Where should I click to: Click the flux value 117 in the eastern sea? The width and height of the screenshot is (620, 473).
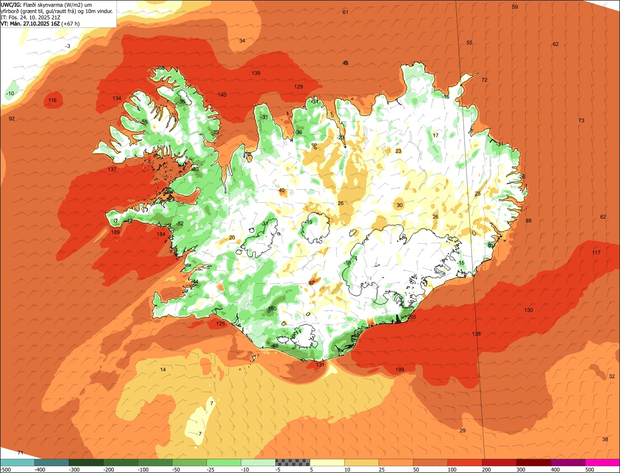pos(596,252)
